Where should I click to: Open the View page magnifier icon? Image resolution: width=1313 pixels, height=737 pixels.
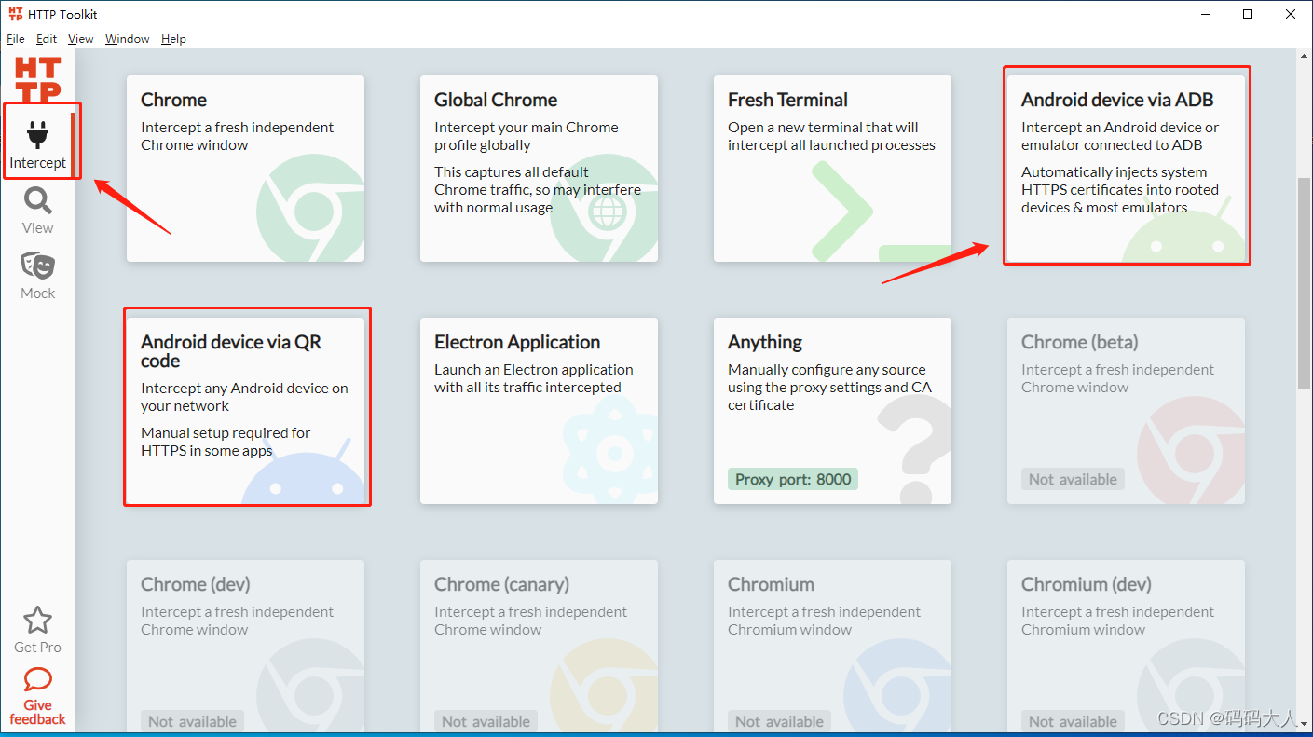point(37,200)
